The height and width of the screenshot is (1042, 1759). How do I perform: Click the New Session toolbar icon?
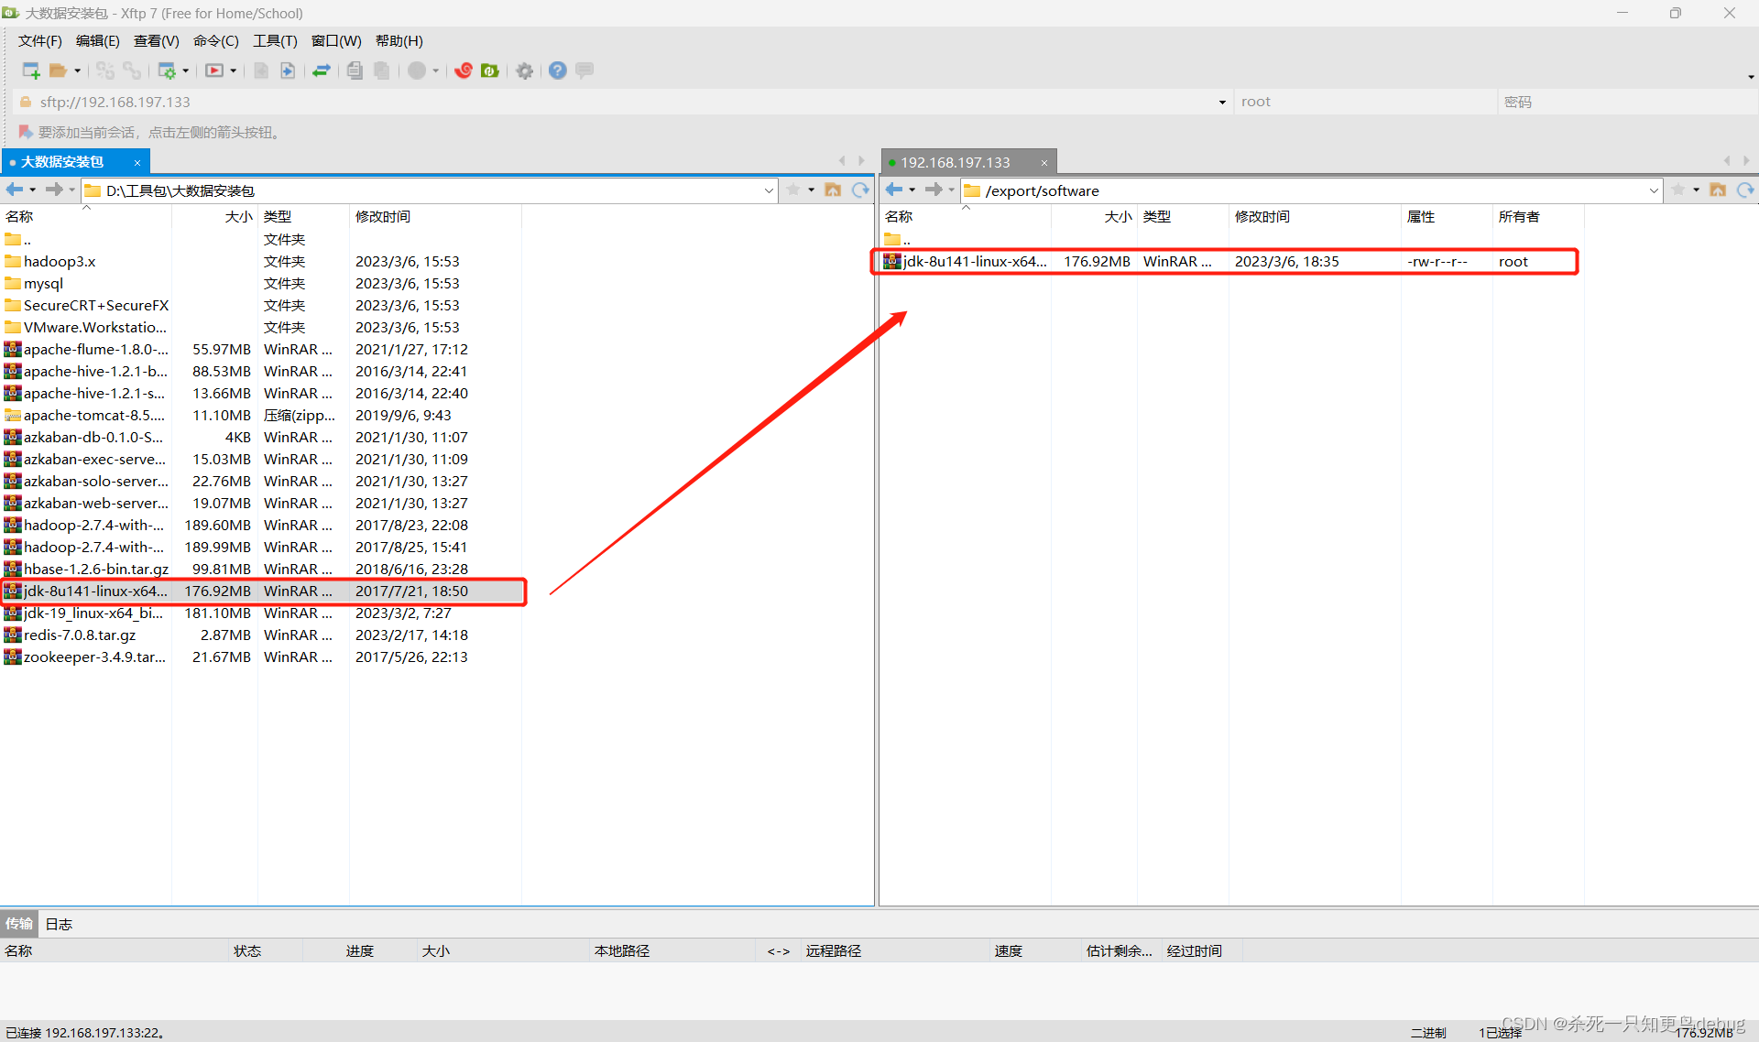tap(30, 71)
